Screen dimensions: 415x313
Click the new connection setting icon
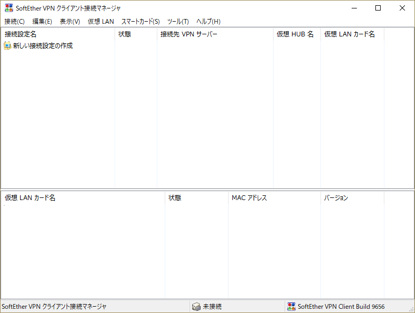pyautogui.click(x=7, y=46)
